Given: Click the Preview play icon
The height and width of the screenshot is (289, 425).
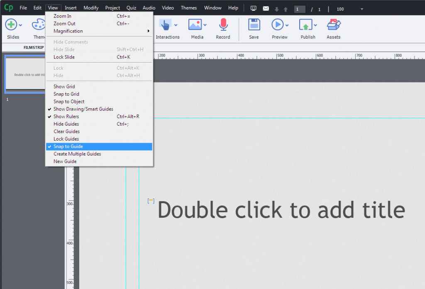Looking at the screenshot, I should (277, 24).
